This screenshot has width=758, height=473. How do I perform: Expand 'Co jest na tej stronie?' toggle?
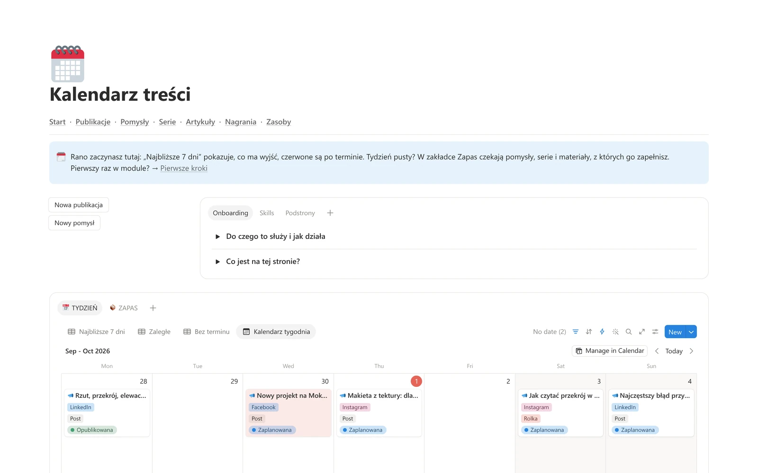tap(217, 262)
